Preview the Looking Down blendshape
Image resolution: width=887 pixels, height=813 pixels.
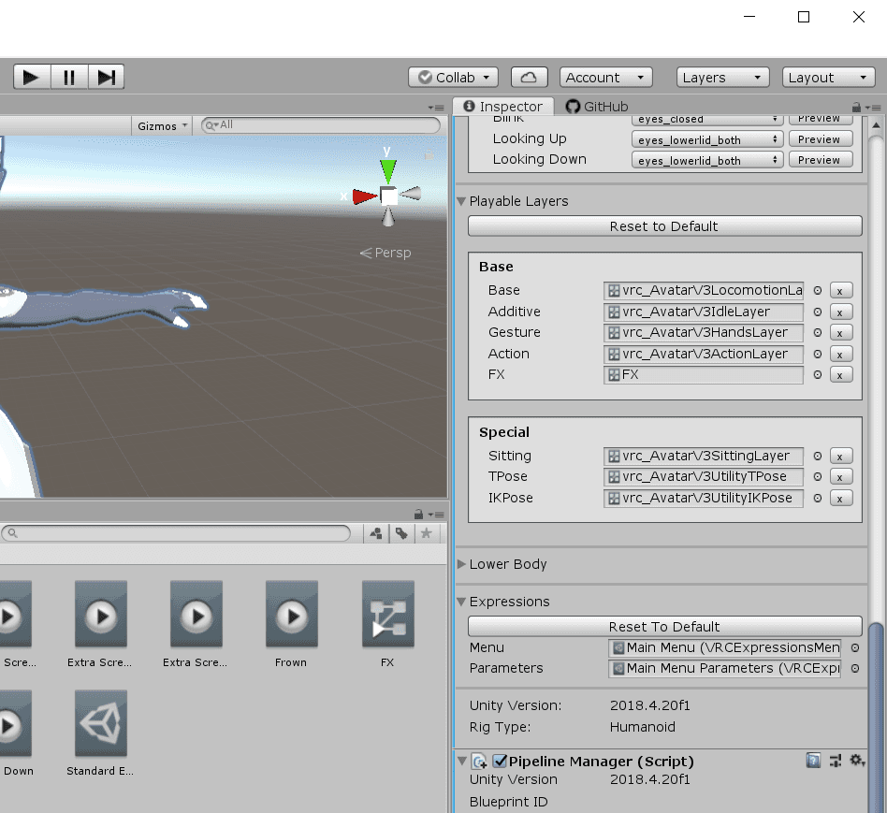click(x=819, y=160)
